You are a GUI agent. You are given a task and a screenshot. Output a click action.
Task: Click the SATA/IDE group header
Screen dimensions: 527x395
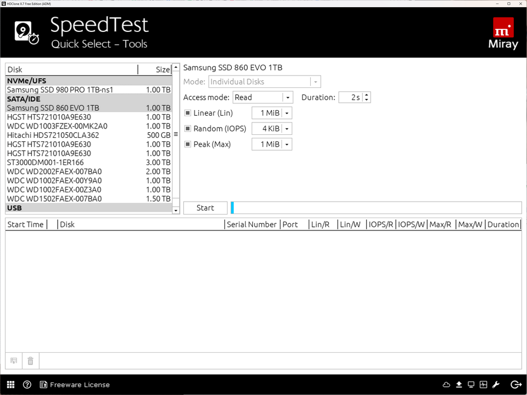(x=89, y=99)
